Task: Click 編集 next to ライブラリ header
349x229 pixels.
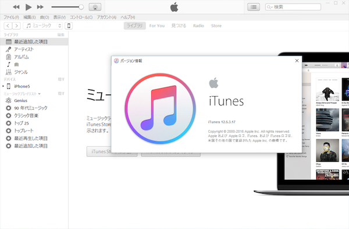Action: [x=60, y=35]
